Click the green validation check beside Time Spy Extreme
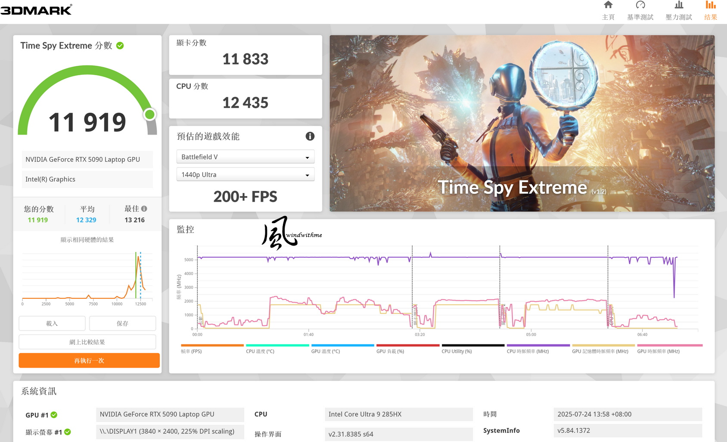727x442 pixels. [120, 46]
